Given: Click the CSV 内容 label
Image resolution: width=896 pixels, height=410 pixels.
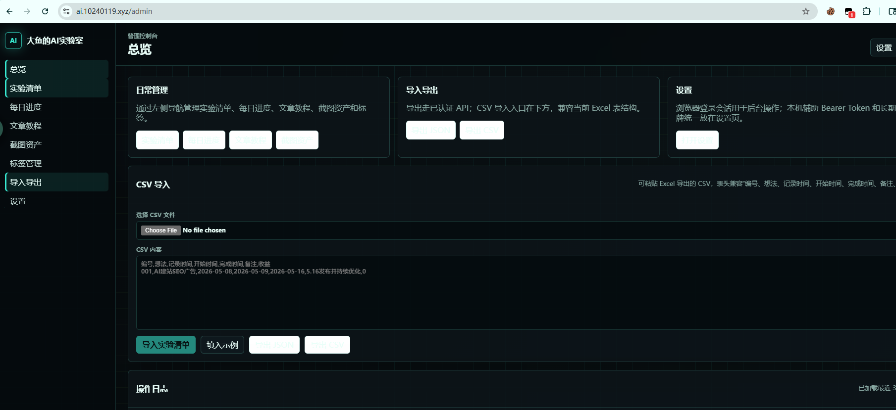Looking at the screenshot, I should coord(149,249).
